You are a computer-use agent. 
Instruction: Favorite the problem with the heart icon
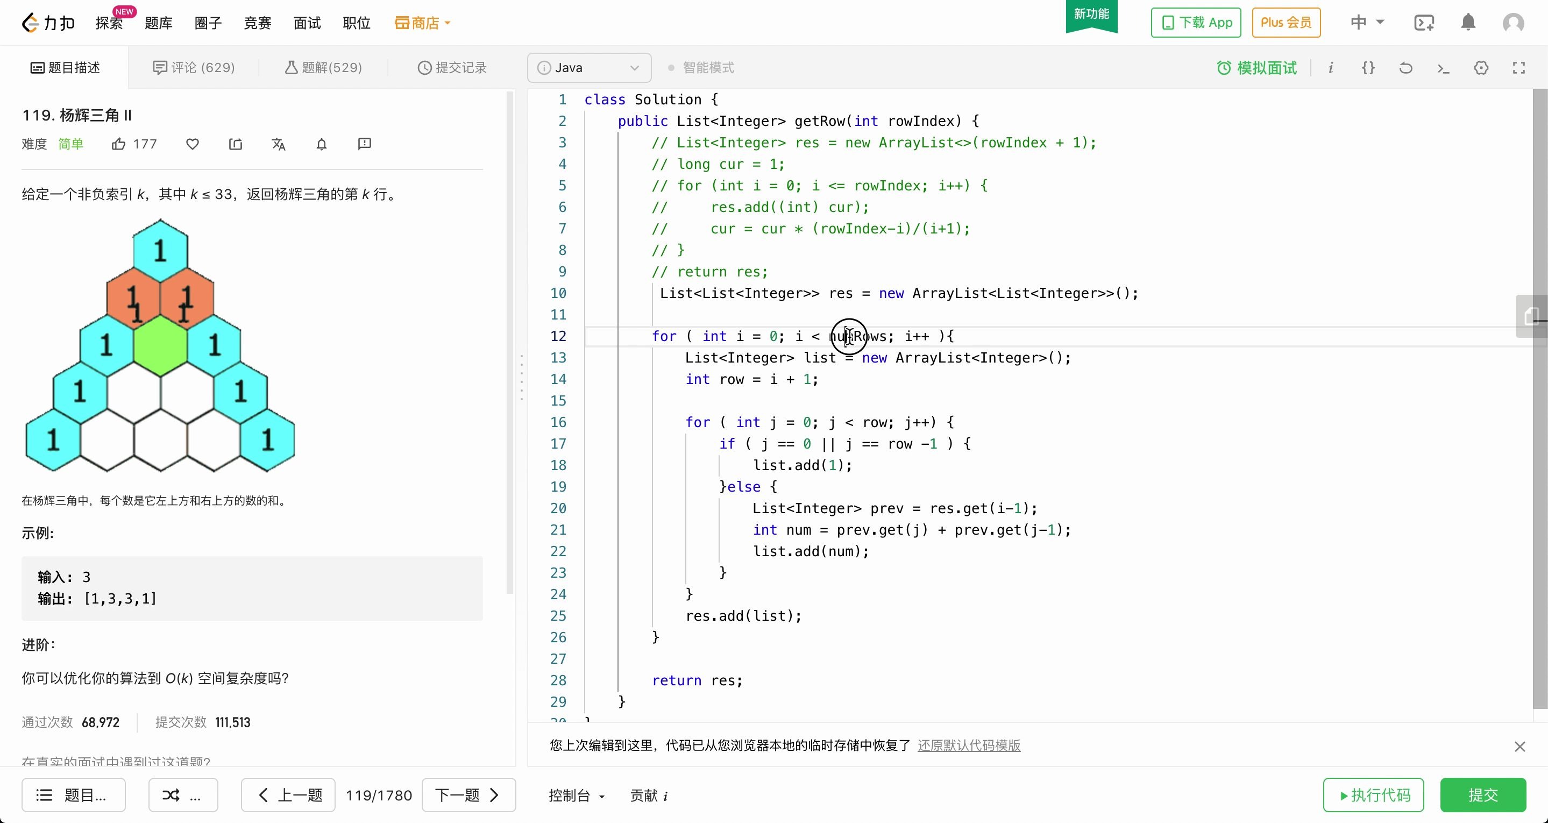click(193, 144)
